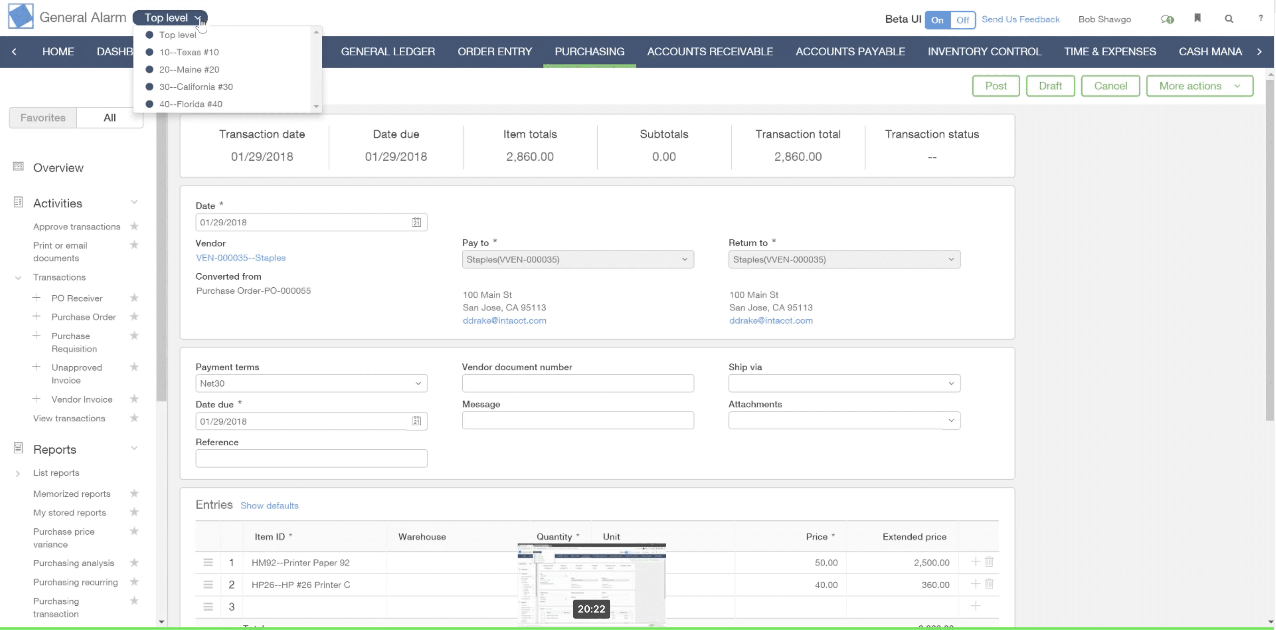Image resolution: width=1276 pixels, height=630 pixels.
Task: Toggle the favorite star for Vendor Invoice
Action: (x=134, y=399)
